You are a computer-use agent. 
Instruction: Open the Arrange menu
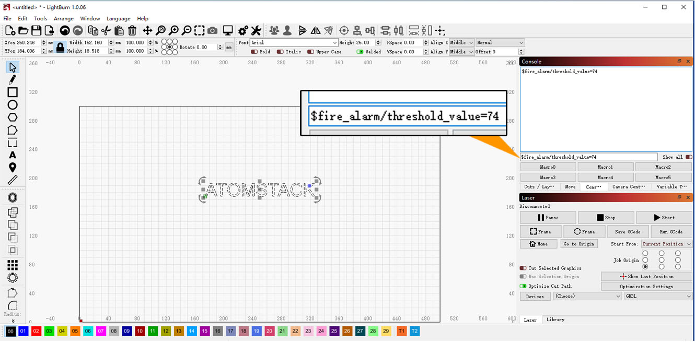click(64, 18)
